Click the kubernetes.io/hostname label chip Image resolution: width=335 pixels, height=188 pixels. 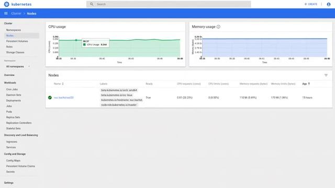click(121, 100)
